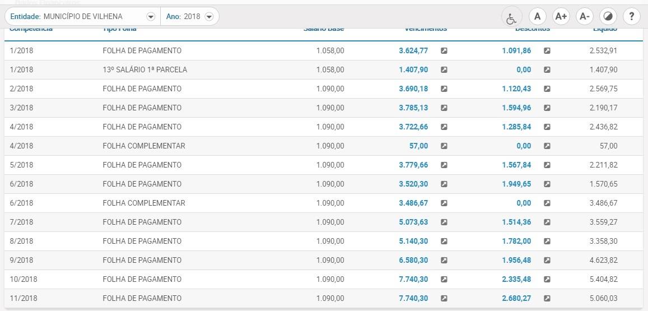Open the 6.580,30 vencimentos link
This screenshot has height=311, width=648.
coord(413,260)
